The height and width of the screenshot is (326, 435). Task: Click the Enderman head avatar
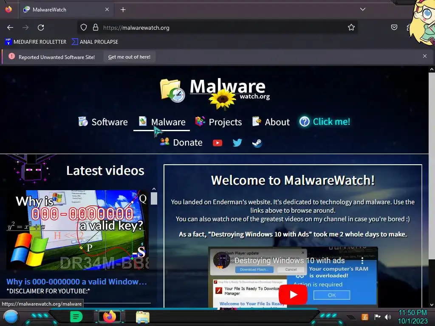coord(32,171)
